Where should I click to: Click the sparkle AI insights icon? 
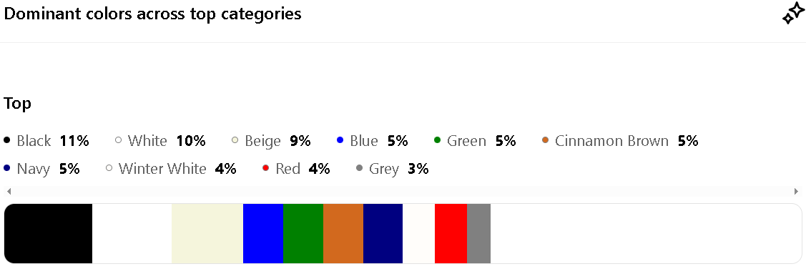pyautogui.click(x=792, y=16)
